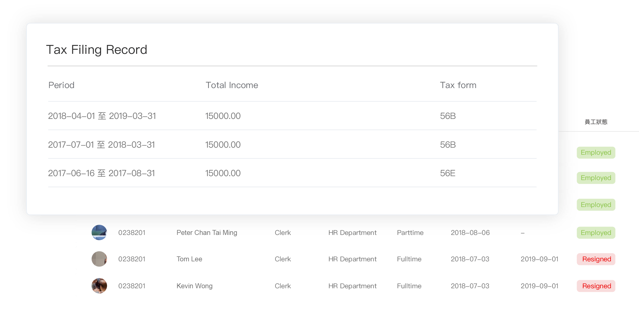Click the topmost Employed status label
Screen dimensions: 639x317
596,152
